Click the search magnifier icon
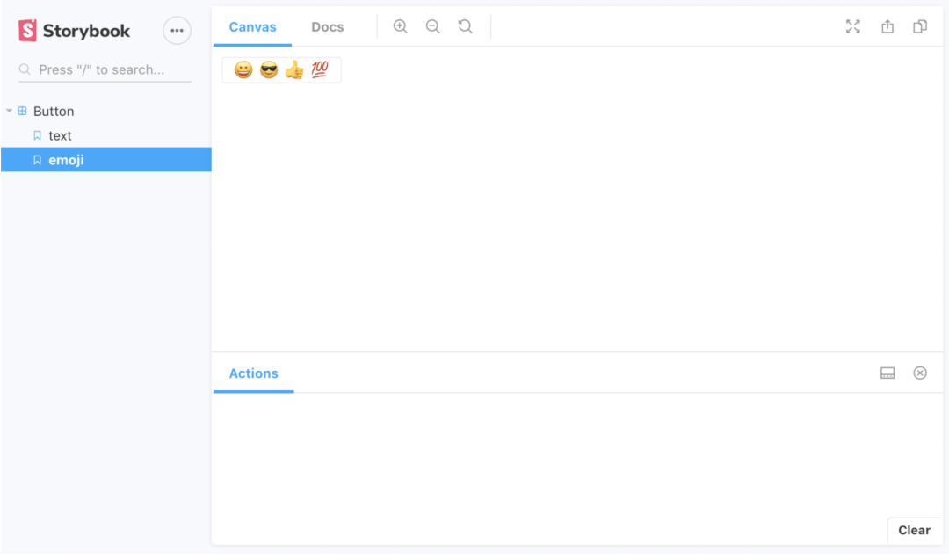949x558 pixels. [x=25, y=69]
